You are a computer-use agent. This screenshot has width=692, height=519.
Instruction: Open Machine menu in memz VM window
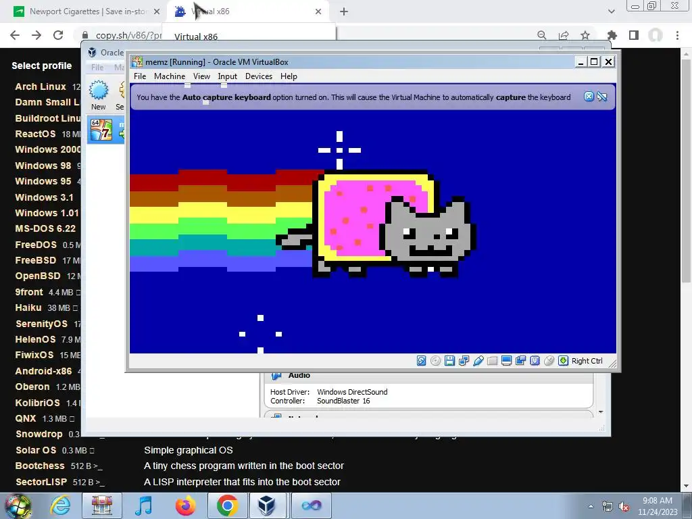click(x=170, y=76)
